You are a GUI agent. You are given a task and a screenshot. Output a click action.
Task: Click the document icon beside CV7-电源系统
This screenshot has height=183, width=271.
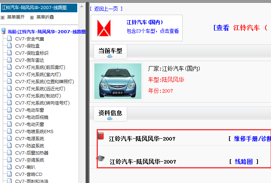[x=10, y=138]
